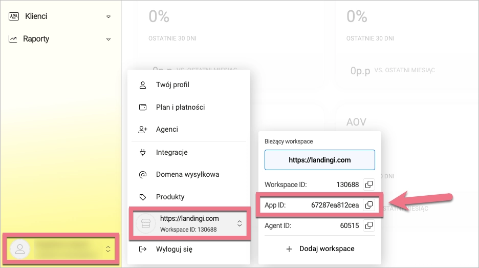The image size is (479, 268).
Task: Click the user avatar in bottom bar
Action: click(x=20, y=249)
